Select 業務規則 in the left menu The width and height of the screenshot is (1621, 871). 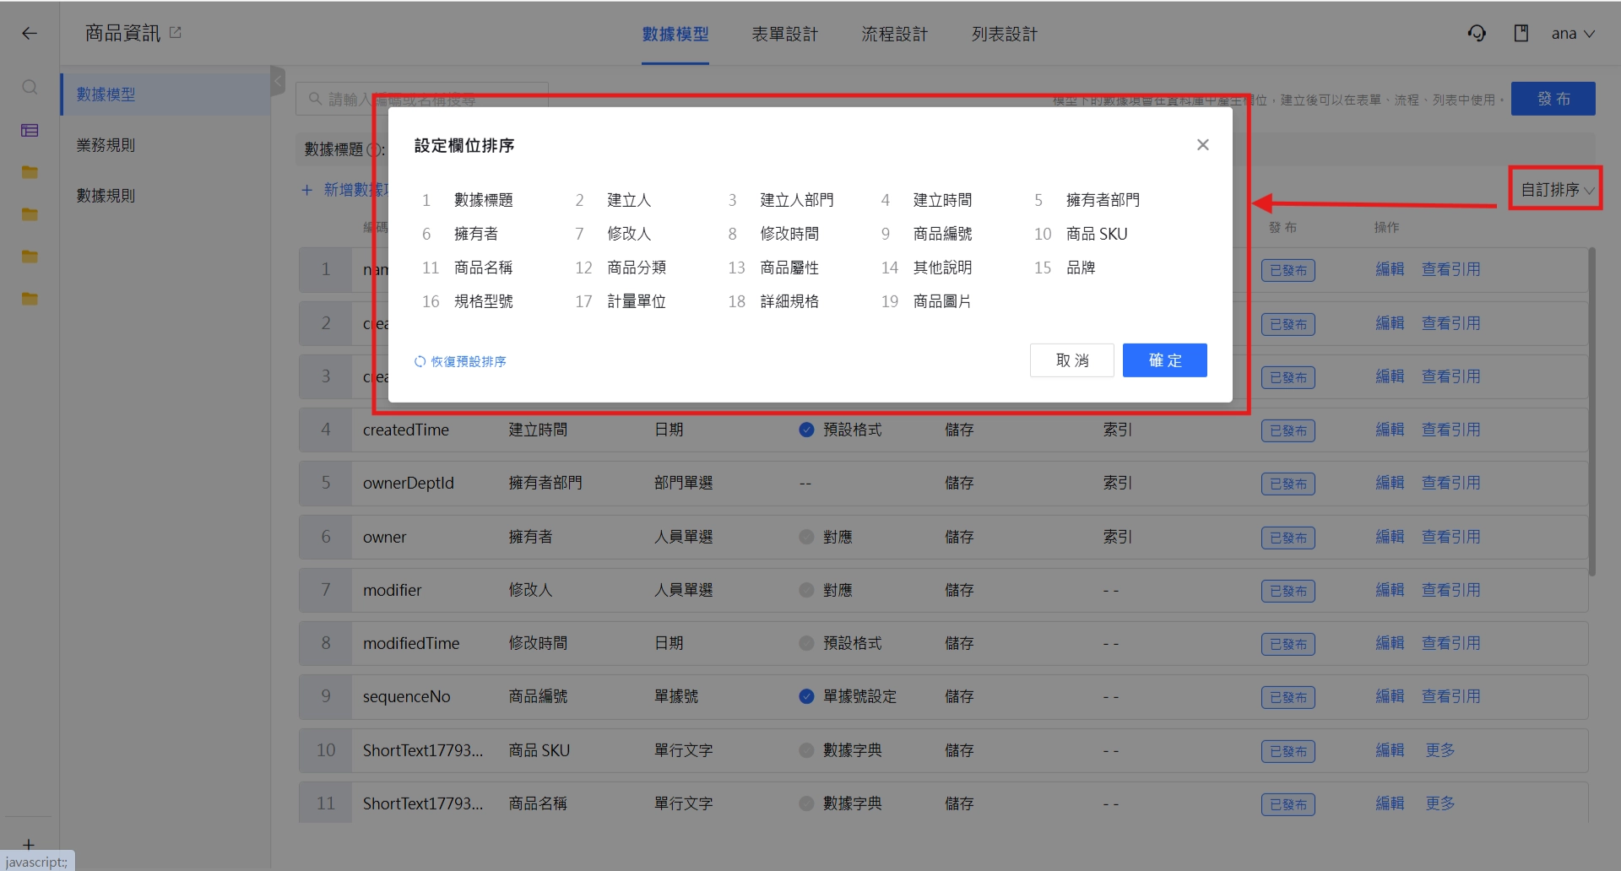click(x=166, y=145)
